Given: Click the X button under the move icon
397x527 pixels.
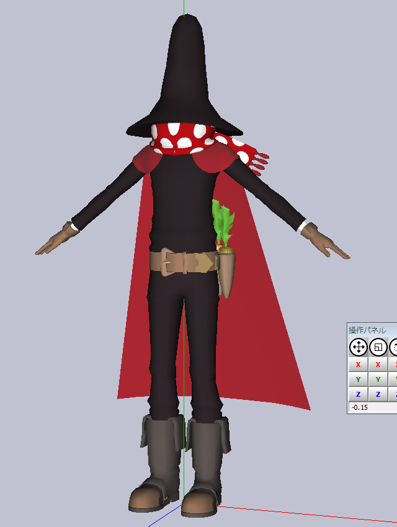Looking at the screenshot, I should 358,365.
